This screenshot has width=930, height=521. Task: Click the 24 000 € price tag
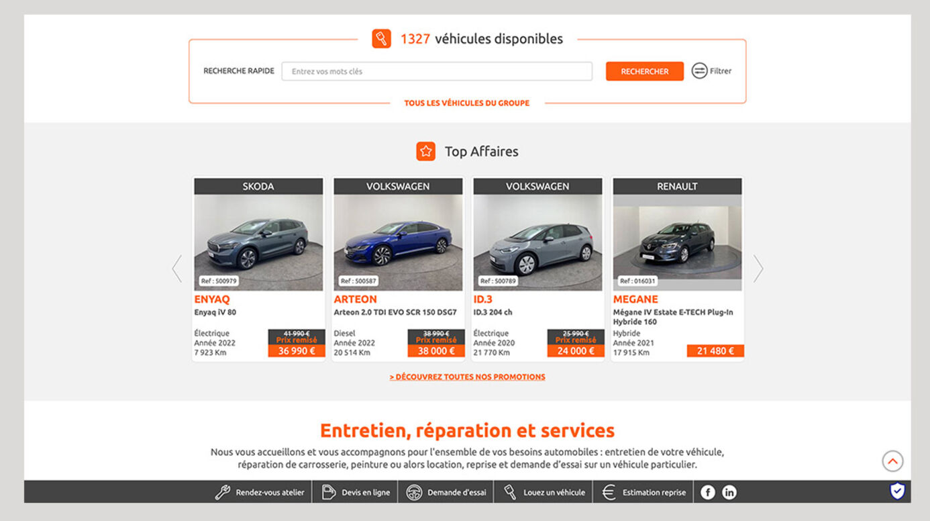(x=576, y=350)
